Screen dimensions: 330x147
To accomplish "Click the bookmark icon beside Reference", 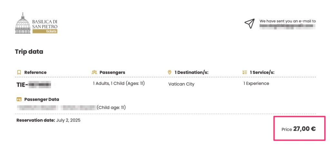I will click(19, 72).
